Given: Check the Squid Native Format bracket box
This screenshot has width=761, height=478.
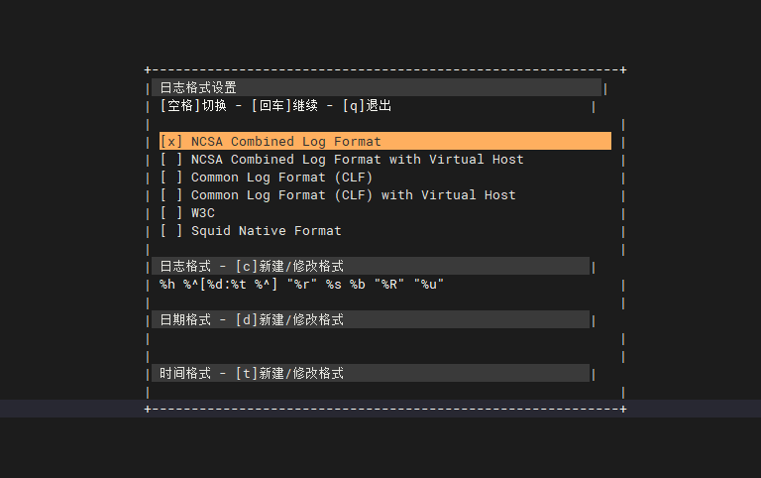Looking at the screenshot, I should coord(171,231).
